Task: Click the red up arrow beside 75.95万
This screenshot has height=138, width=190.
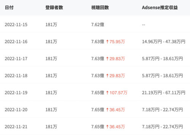Action: 107,42
